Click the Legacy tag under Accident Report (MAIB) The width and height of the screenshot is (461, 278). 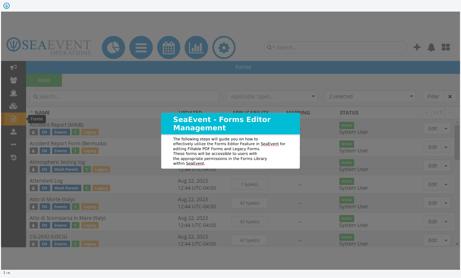90,132
